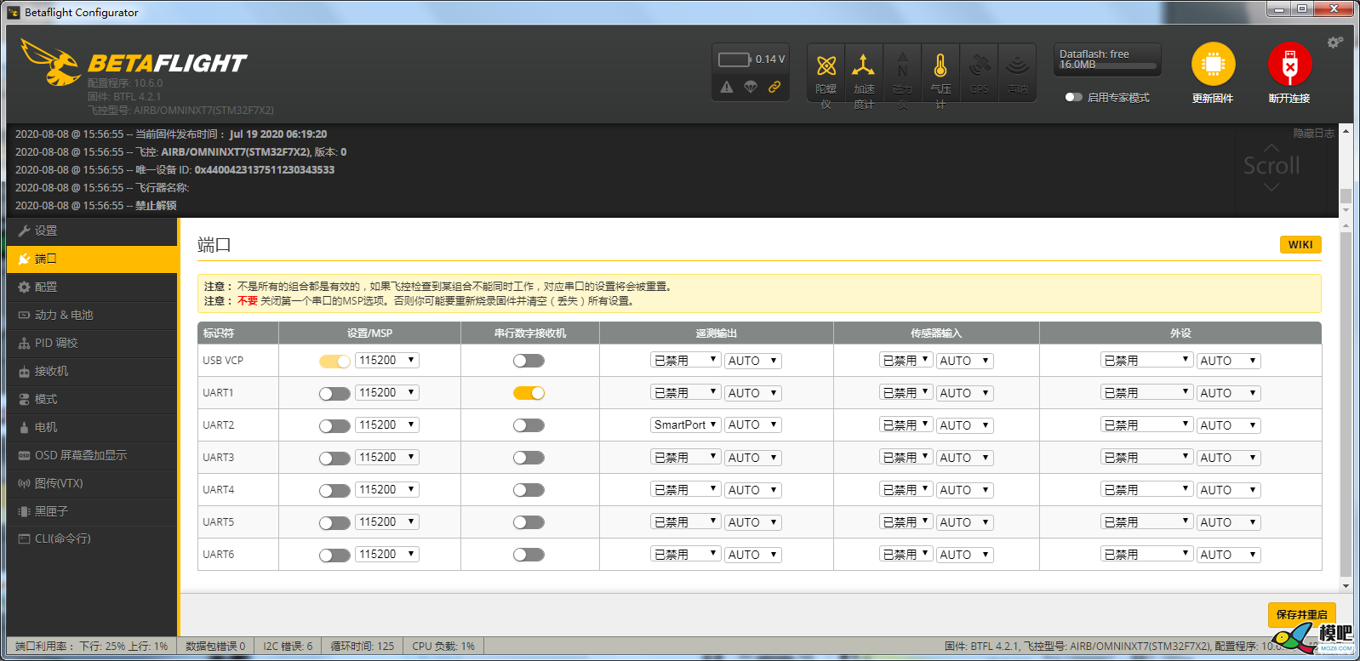The image size is (1360, 661).
Task: Open the WIKI link button
Action: point(1300,244)
